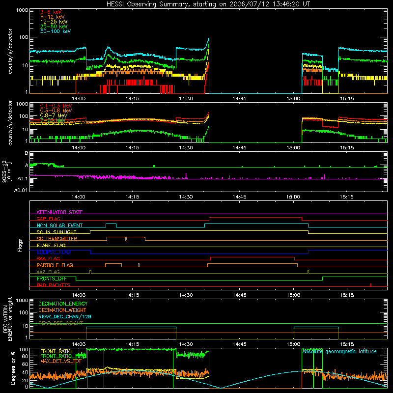Select the '12-25 keV' legend entry

point(54,22)
